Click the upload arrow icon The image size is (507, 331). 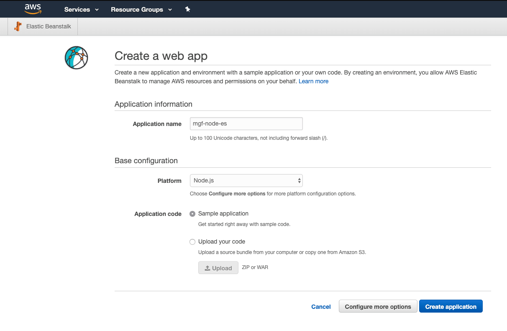[x=207, y=268]
